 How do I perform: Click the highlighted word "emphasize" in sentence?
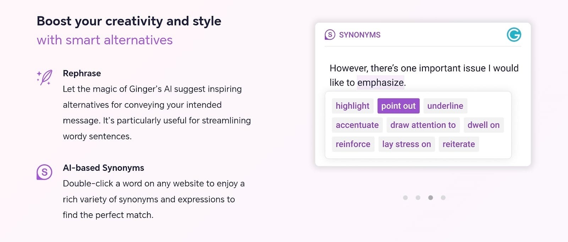click(381, 83)
